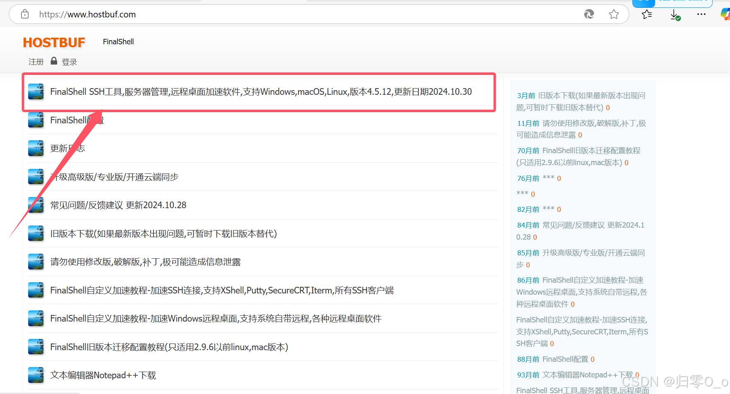Open sidebar 加速SSH连接 entry
The height and width of the screenshot is (394, 730).
582,332
